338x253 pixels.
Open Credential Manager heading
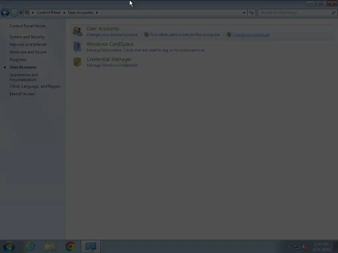coord(109,59)
